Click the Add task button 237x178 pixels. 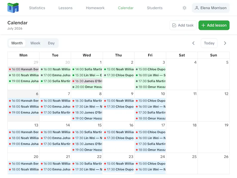(183, 25)
